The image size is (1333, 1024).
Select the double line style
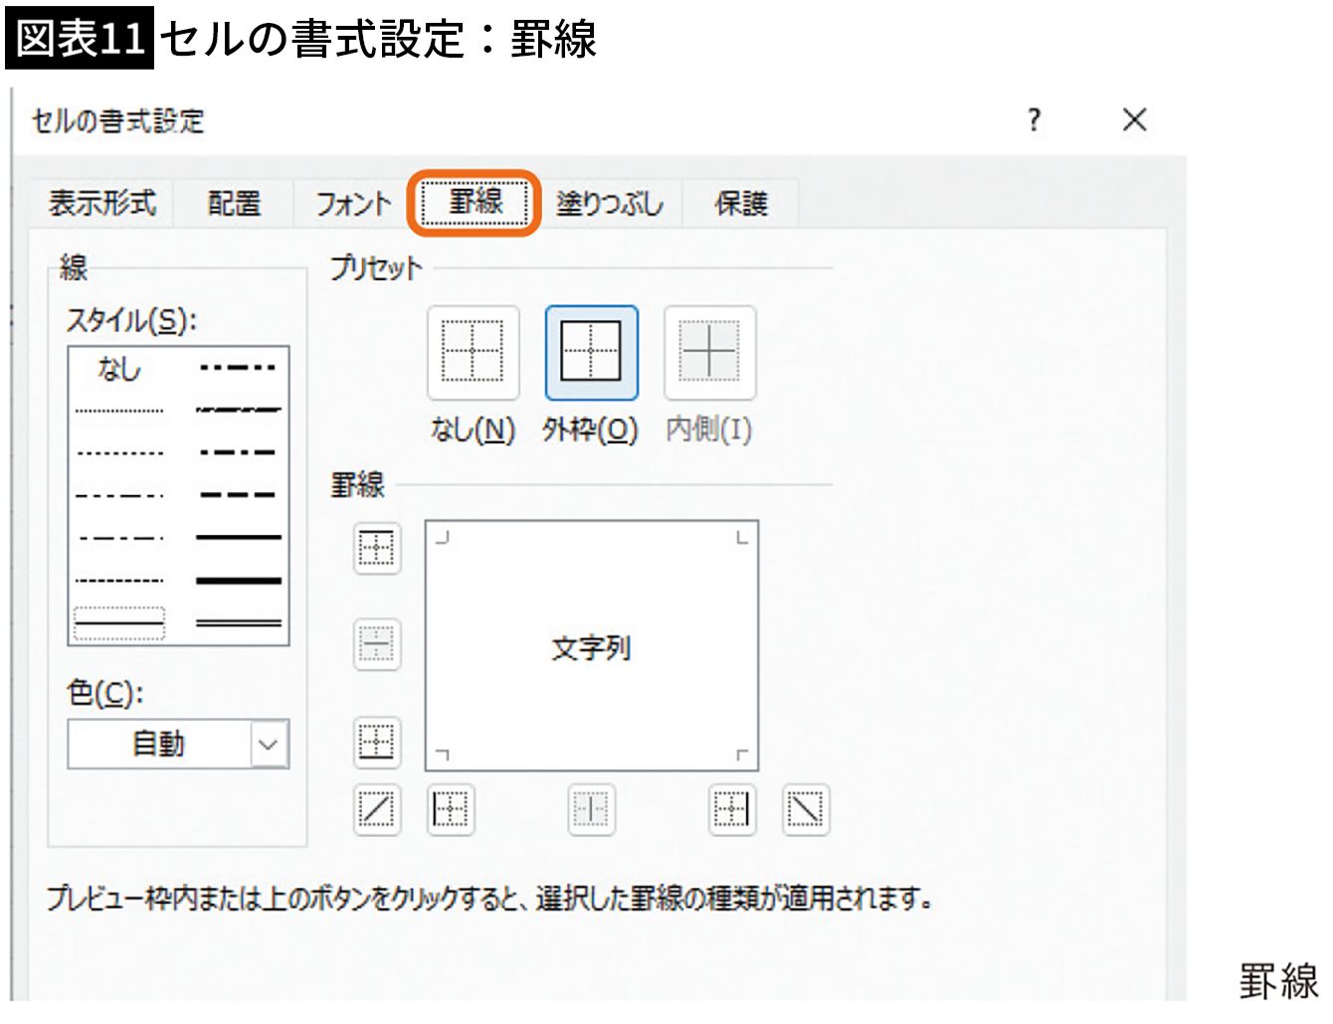click(239, 623)
